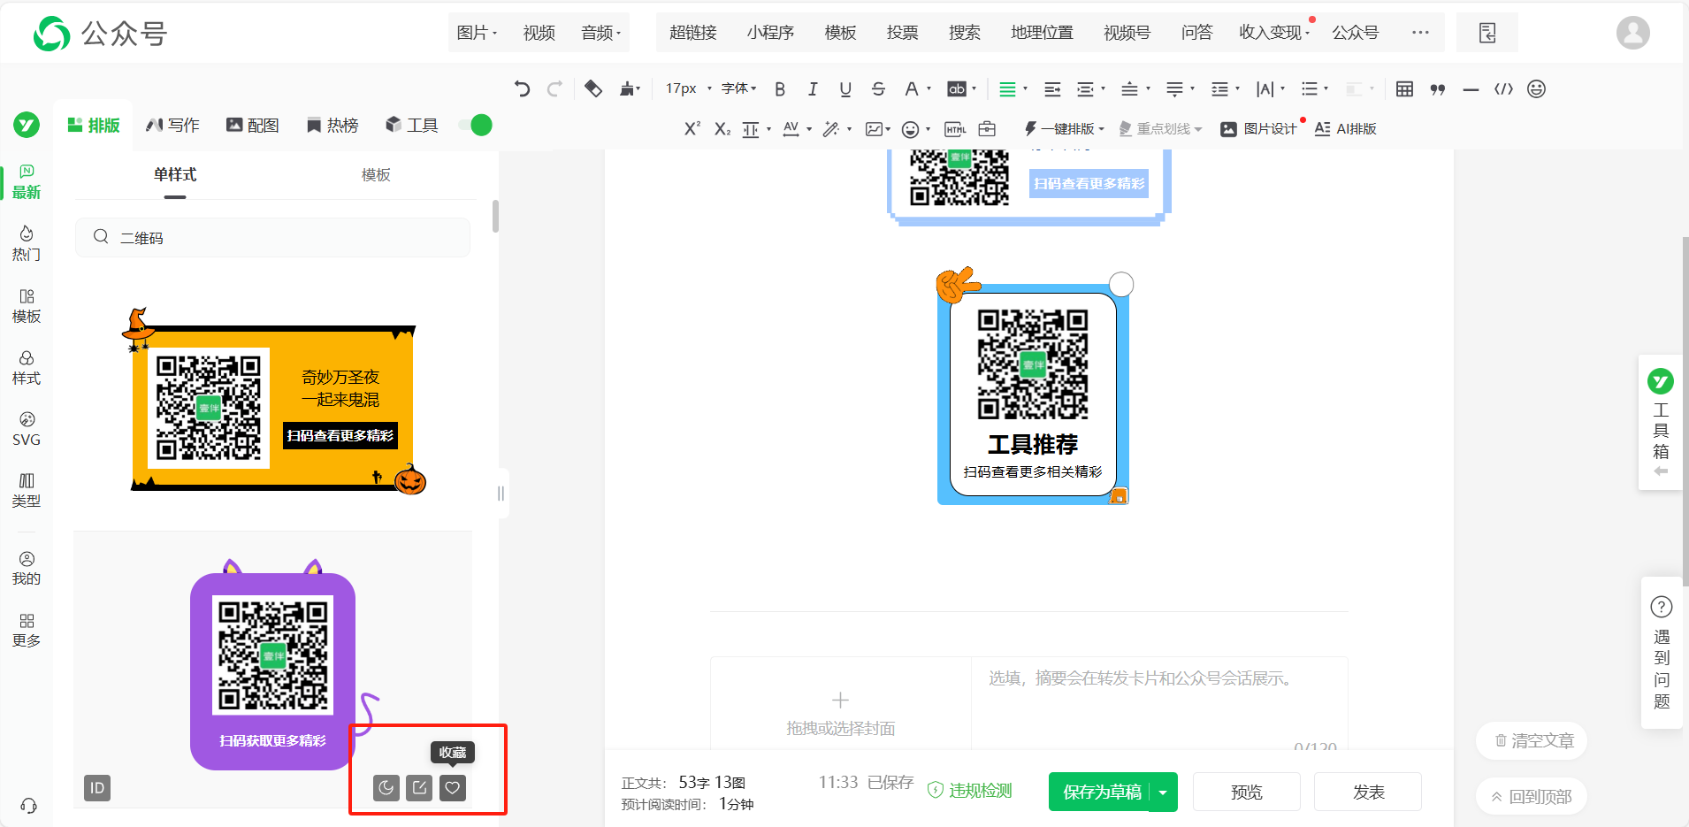Viewport: 1689px width, 827px height.
Task: Expand the save-as-draft dropdown arrow
Action: (1163, 793)
